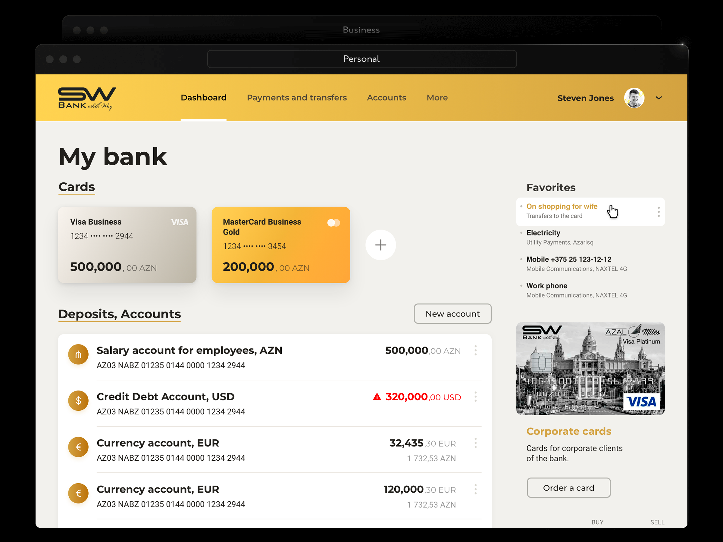Click the New account button
This screenshot has width=723, height=542.
[452, 314]
